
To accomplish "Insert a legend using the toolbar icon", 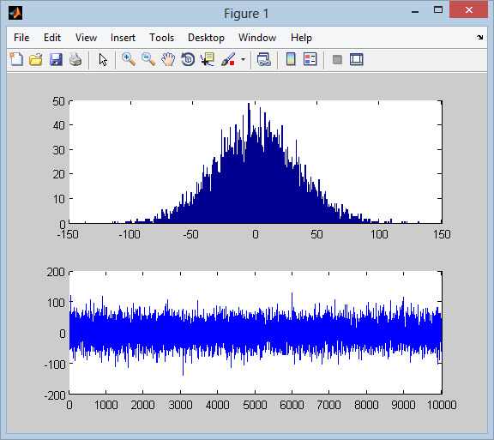I will point(310,59).
